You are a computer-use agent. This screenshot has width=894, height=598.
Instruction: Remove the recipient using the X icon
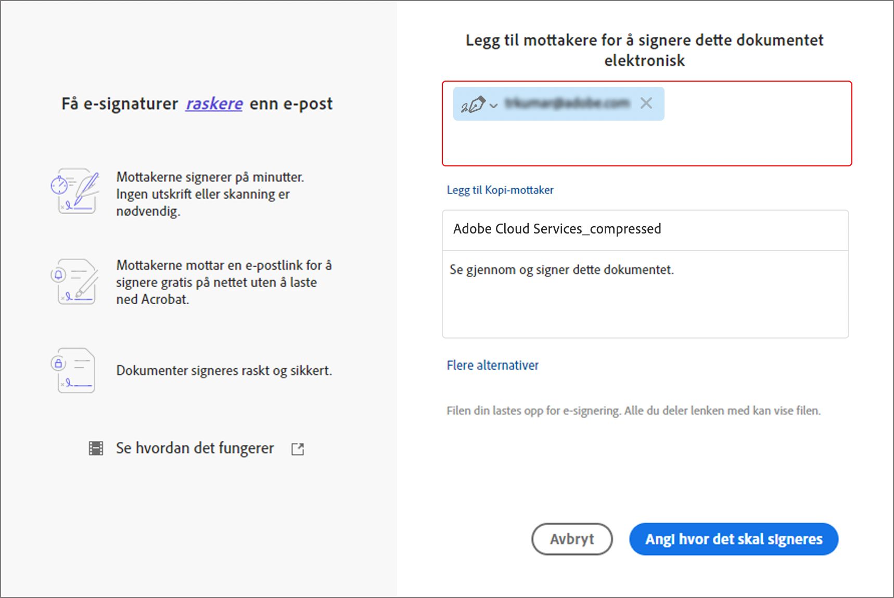click(646, 103)
